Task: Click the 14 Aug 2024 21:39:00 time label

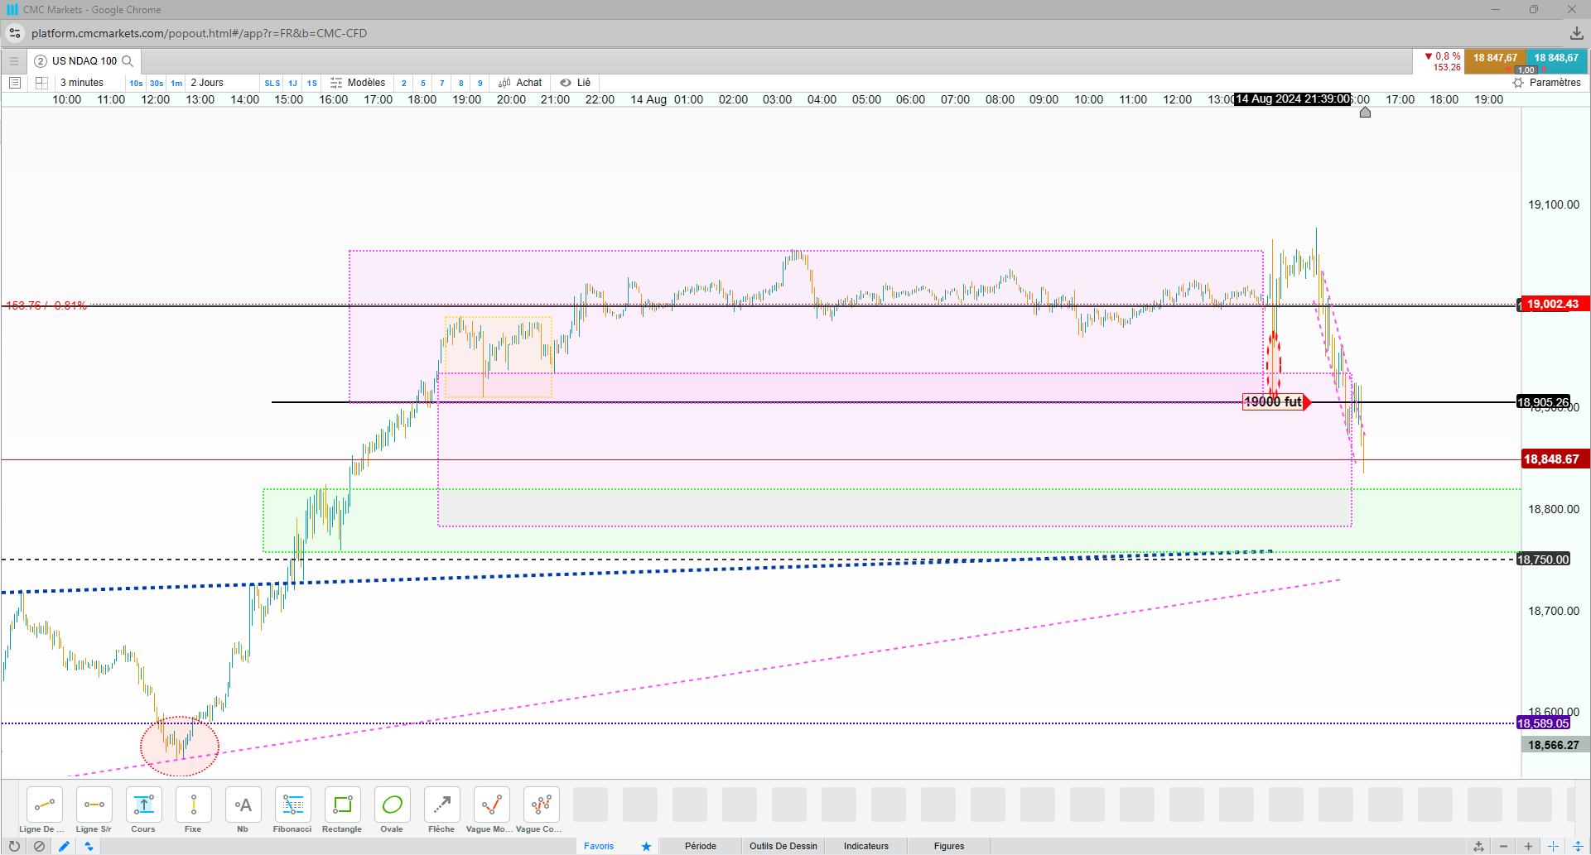Action: [x=1292, y=99]
